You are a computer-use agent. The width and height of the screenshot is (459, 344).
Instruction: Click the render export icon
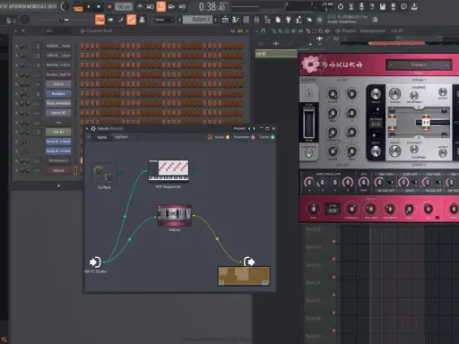394,6
